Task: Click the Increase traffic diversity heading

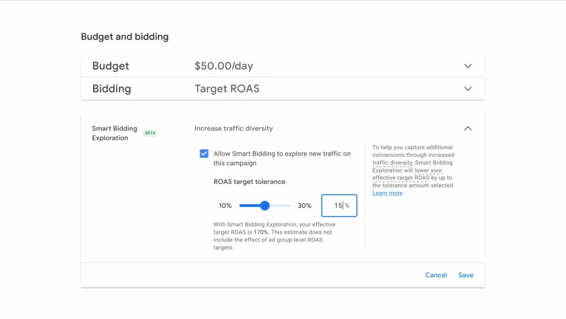Action: coord(233,128)
